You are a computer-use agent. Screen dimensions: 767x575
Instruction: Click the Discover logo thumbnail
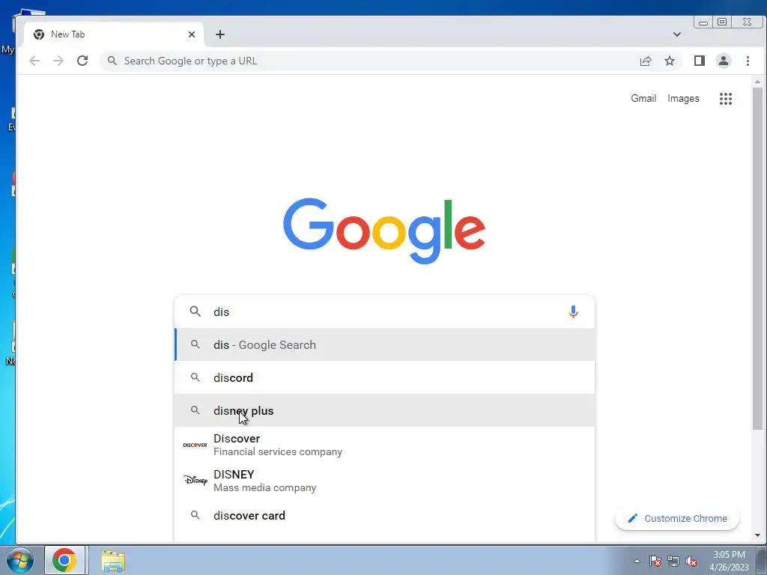(195, 445)
